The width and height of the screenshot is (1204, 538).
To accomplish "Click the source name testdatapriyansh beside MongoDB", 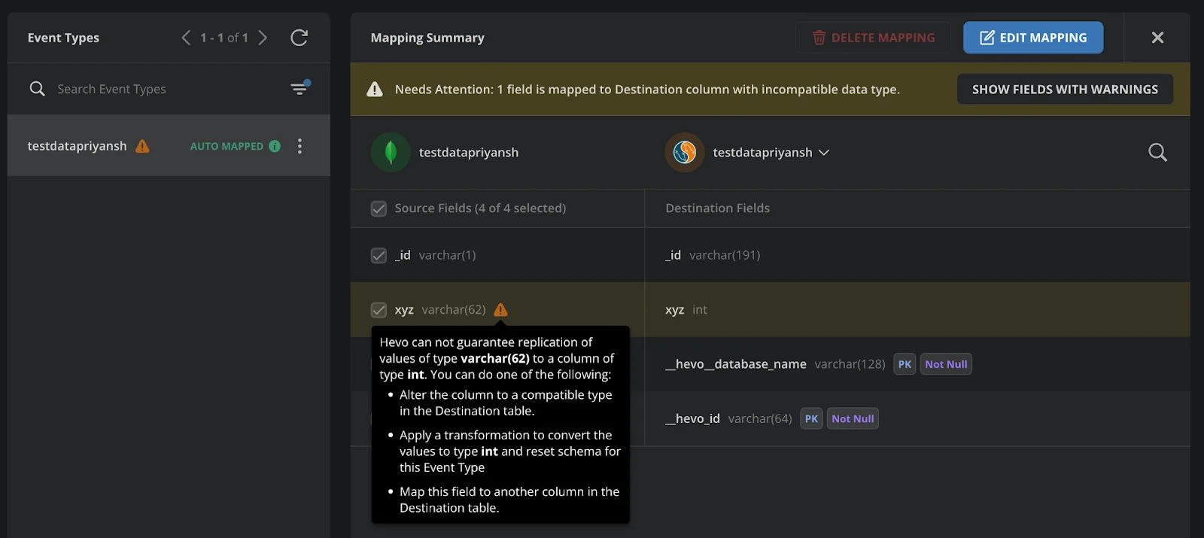I will pyautogui.click(x=469, y=152).
